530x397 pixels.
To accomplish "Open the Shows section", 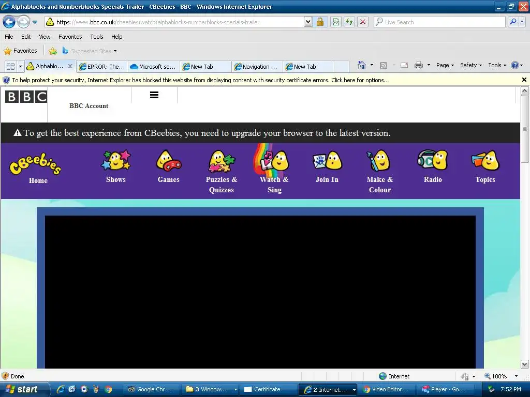I will click(115, 167).
